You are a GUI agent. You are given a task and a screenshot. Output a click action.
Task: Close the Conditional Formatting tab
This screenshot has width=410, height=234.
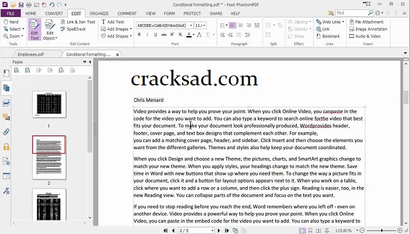[x=117, y=54]
